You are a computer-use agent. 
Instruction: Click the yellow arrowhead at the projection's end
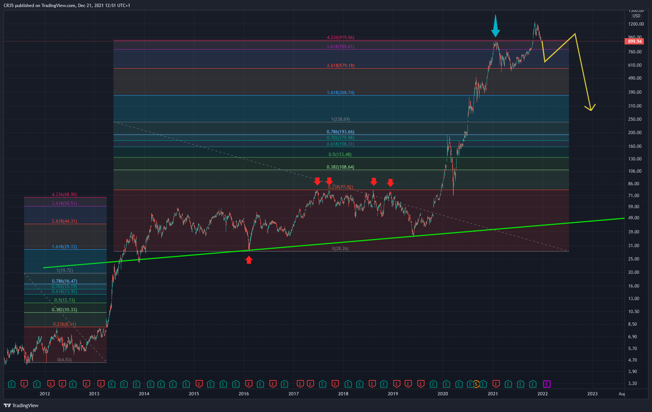tap(590, 107)
